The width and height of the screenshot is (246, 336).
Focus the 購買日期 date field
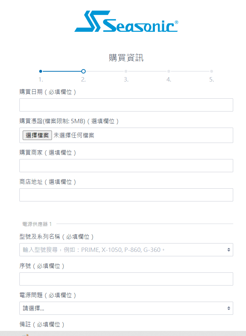126,105
